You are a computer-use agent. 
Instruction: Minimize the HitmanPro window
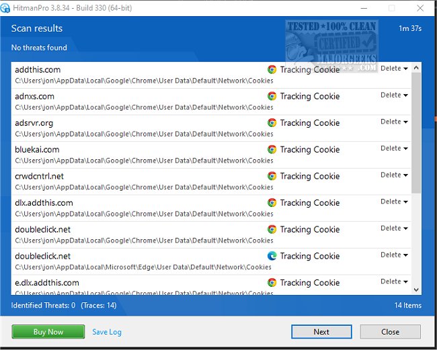364,8
